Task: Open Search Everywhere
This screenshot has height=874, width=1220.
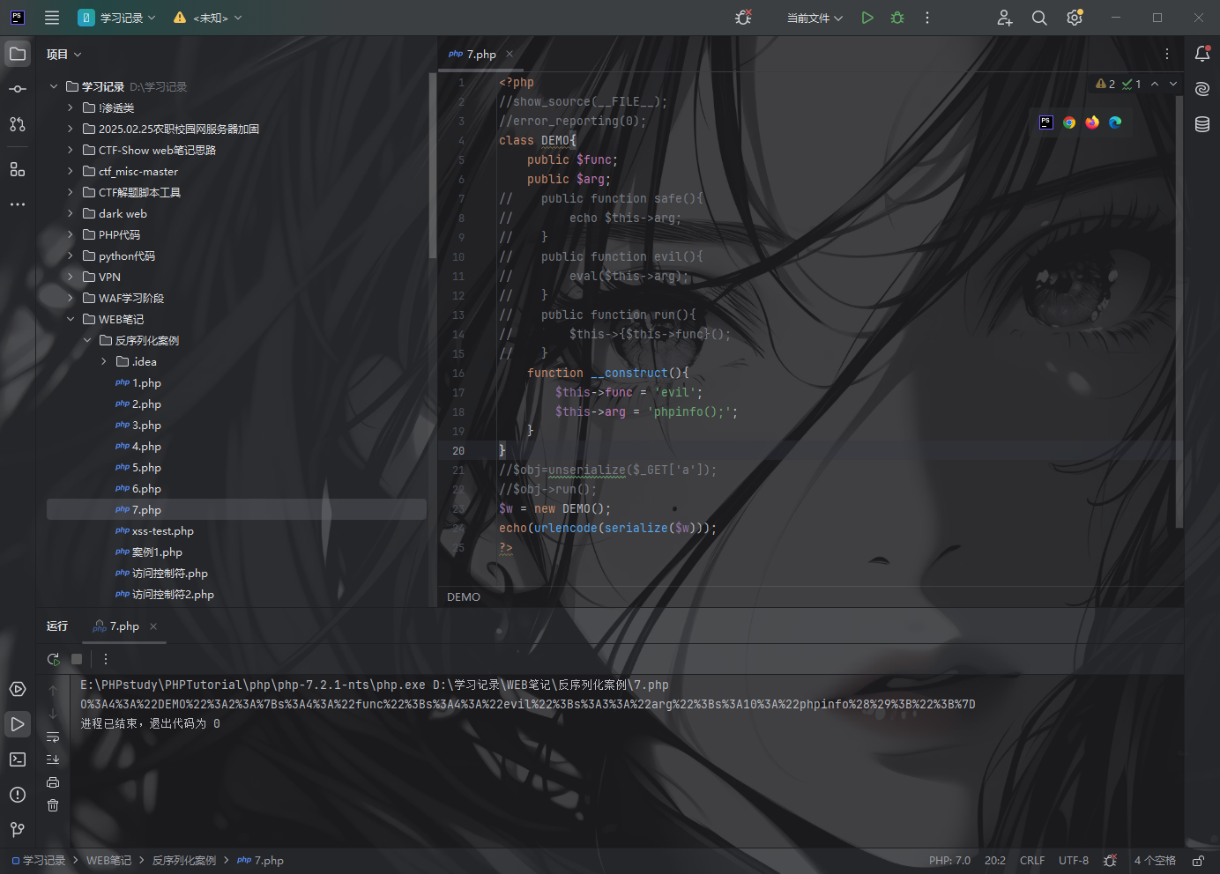Action: pos(1039,18)
